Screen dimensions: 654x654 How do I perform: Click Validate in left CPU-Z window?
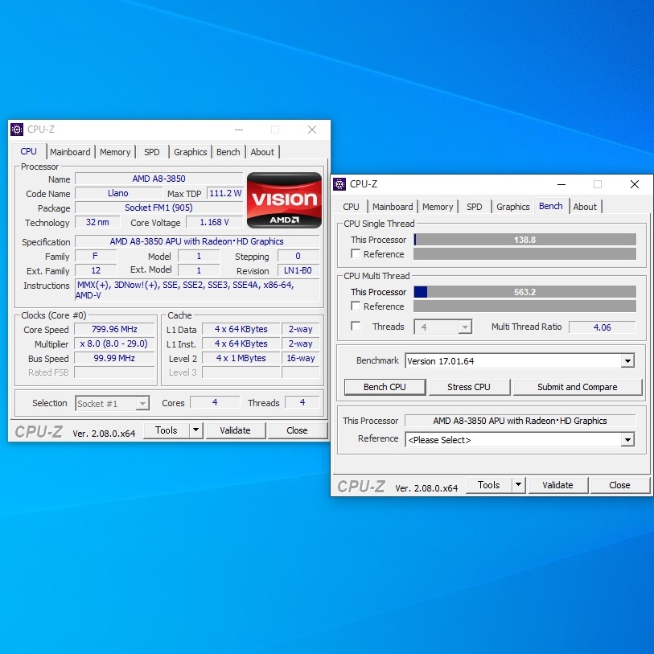click(235, 430)
